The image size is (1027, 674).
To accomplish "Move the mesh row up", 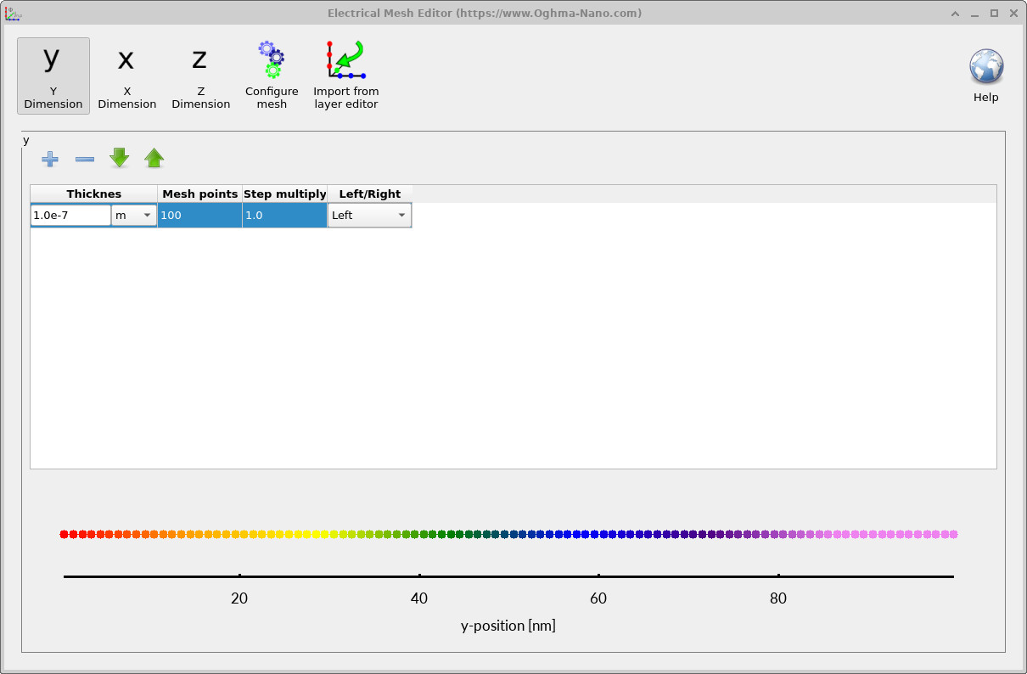I will pos(154,158).
